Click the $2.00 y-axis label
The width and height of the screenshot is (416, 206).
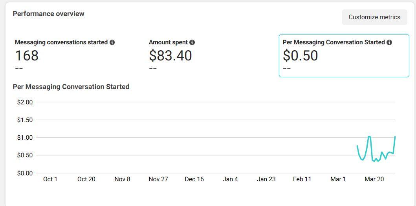pyautogui.click(x=25, y=102)
